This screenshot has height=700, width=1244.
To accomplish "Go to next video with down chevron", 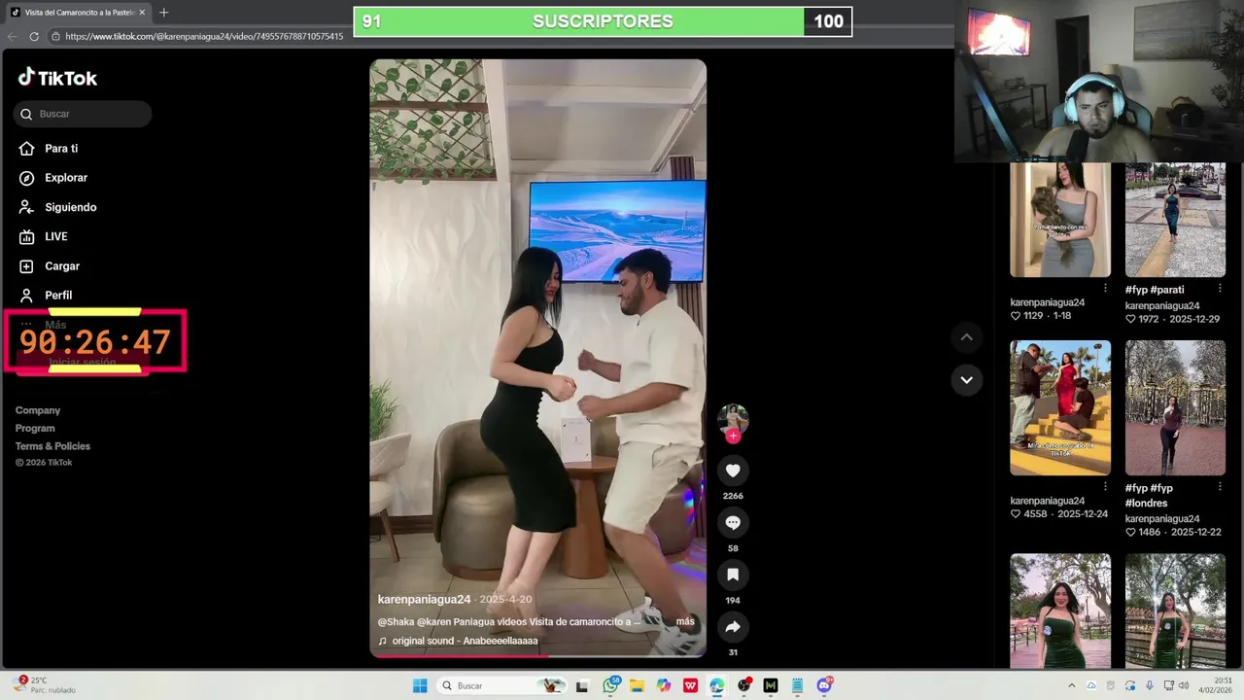I will pos(966,380).
